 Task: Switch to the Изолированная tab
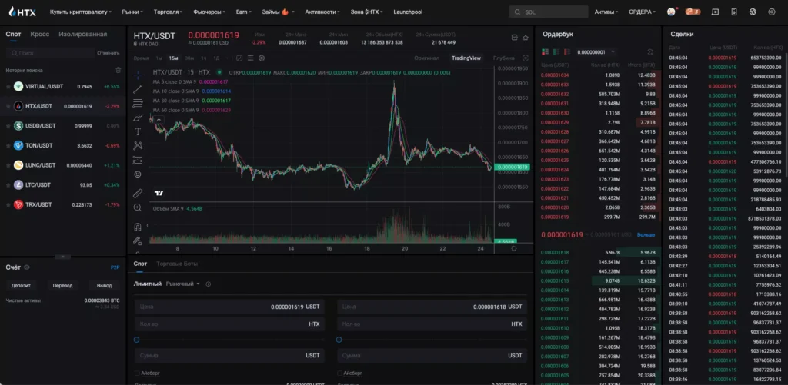coord(83,34)
